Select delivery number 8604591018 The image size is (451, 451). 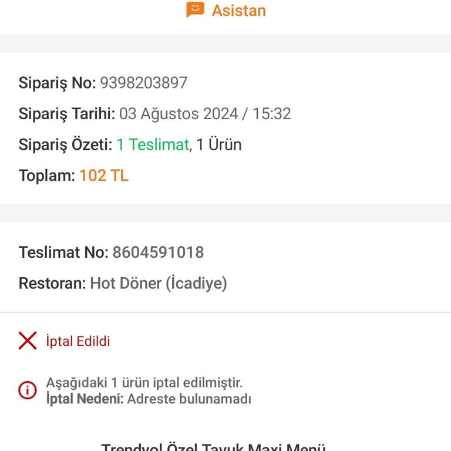(158, 253)
